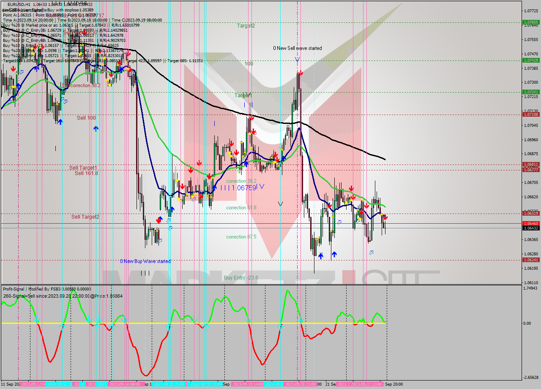Click the -2.65628 indicator scale value
The height and width of the screenshot is (389, 541).
530,378
